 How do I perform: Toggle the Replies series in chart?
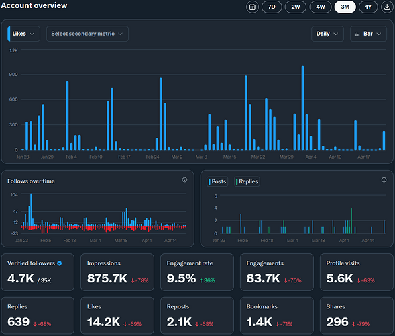[x=247, y=181]
